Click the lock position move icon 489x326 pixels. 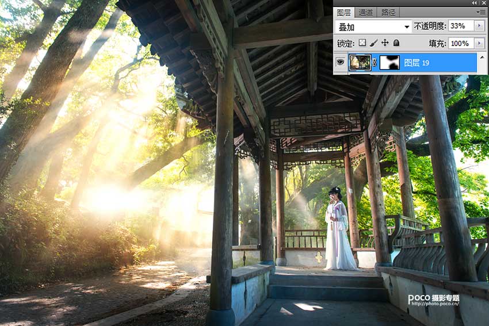[x=384, y=43]
